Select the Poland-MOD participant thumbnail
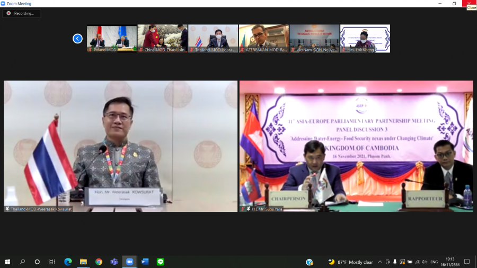 pos(112,38)
